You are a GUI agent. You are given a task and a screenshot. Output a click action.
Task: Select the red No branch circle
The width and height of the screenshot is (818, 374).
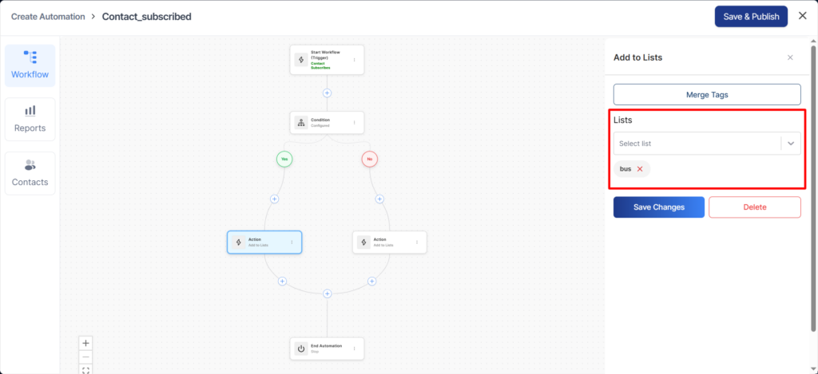[369, 159]
